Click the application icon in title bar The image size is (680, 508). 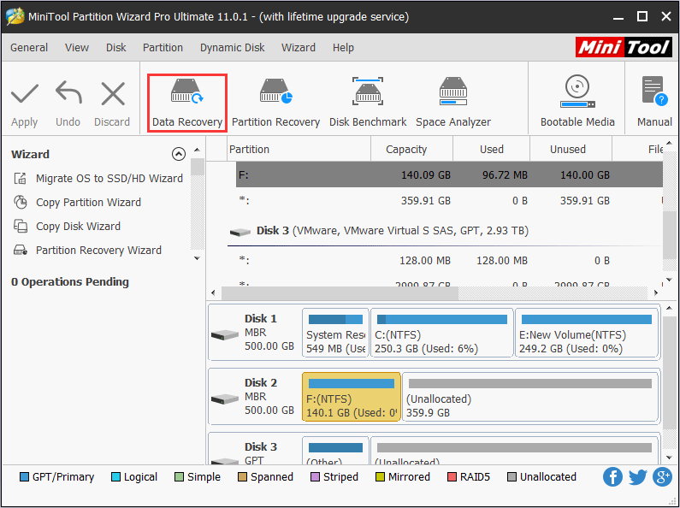tap(15, 16)
